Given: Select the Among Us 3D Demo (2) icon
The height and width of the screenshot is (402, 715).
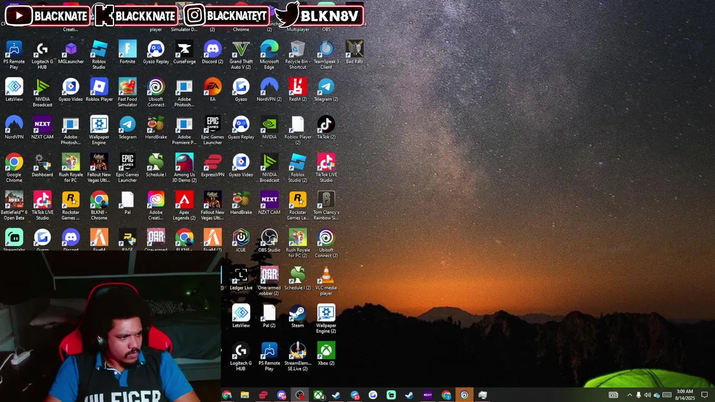Looking at the screenshot, I should coord(184,169).
